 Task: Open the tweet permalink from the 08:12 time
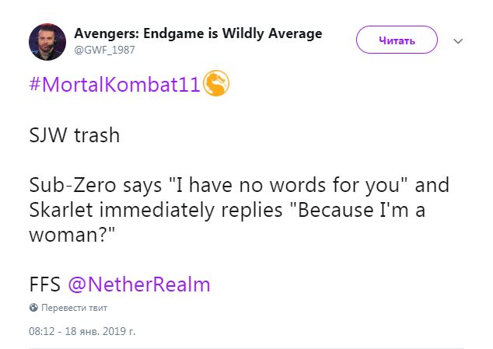(x=41, y=331)
